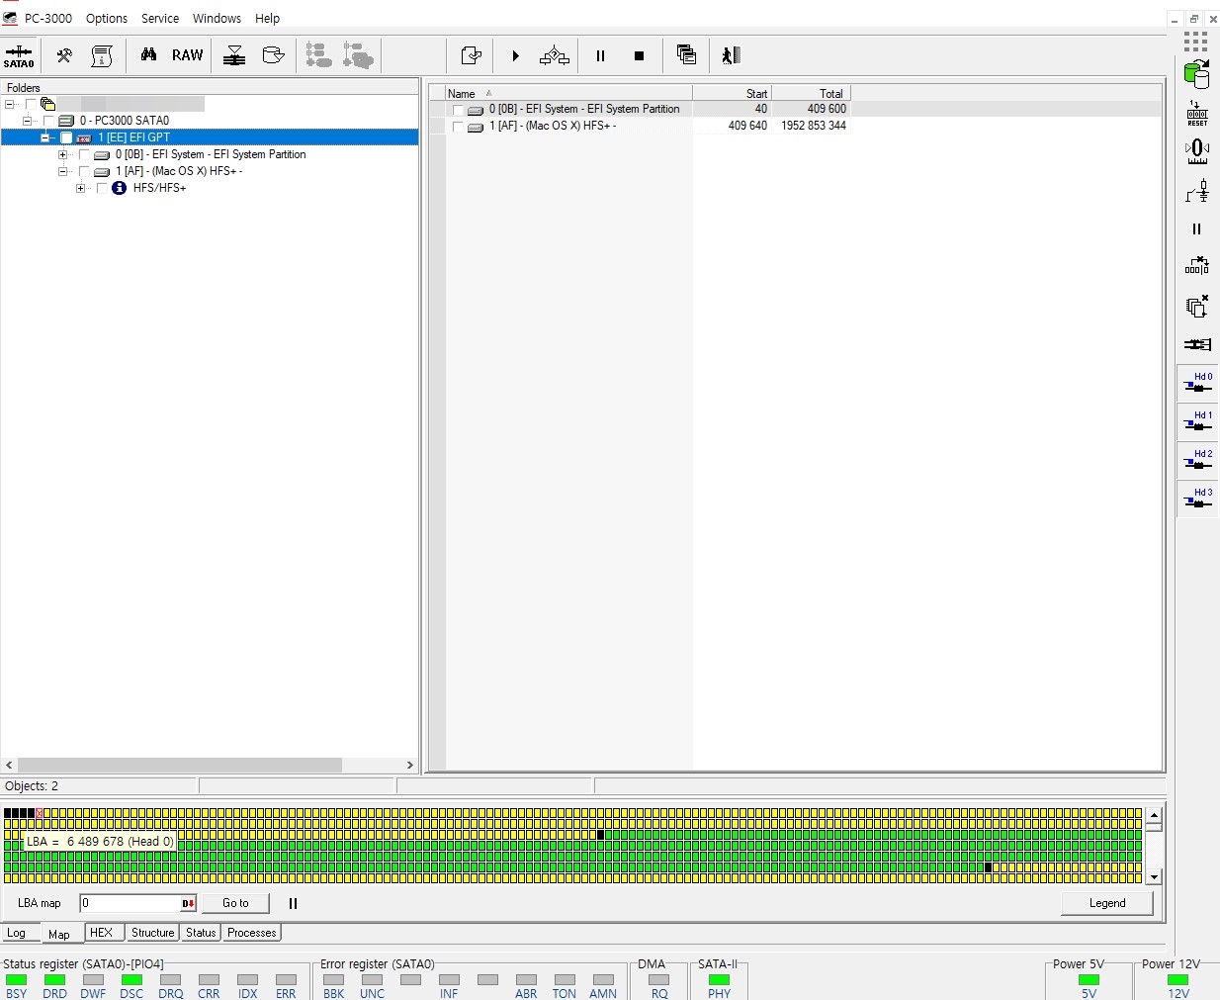Click the save-to-disk cylinder icon
The height and width of the screenshot is (1000, 1220).
point(273,55)
